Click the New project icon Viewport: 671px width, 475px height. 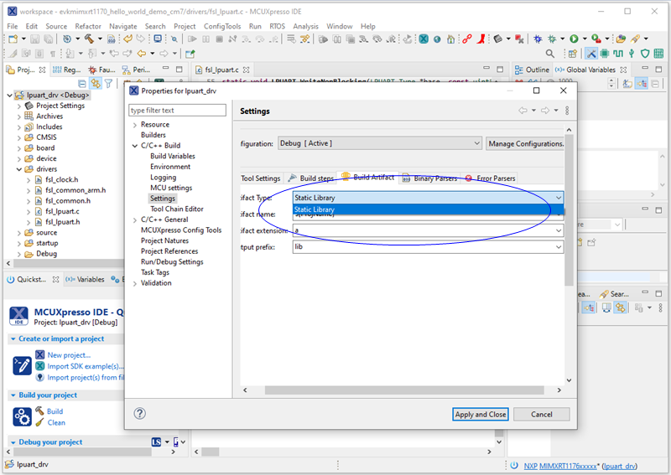39,354
